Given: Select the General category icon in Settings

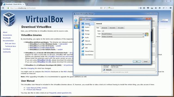Looking at the screenshot, I should 83,24.
